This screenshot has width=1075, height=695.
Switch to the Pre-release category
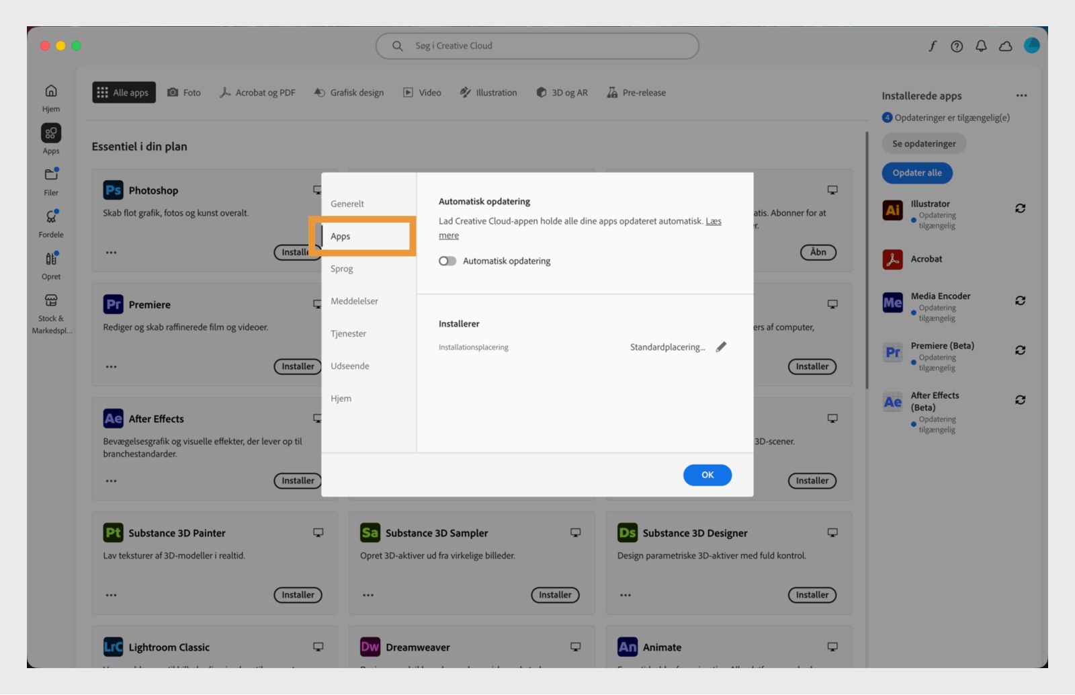pos(636,93)
